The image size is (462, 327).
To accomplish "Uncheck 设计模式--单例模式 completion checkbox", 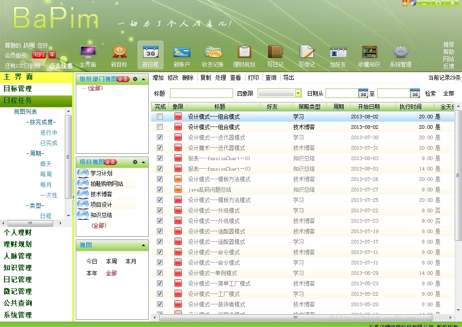I will 160,273.
